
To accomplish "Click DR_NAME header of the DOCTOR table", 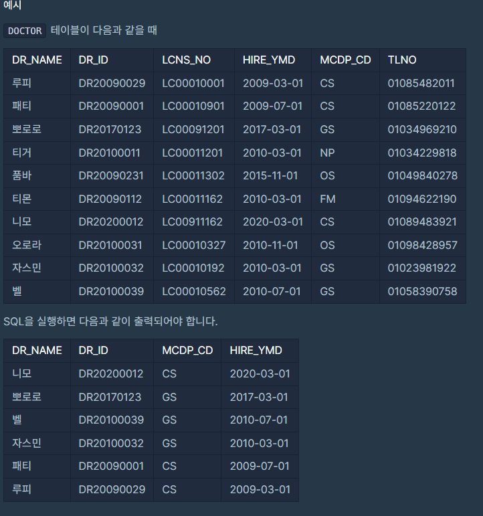I will [37, 60].
